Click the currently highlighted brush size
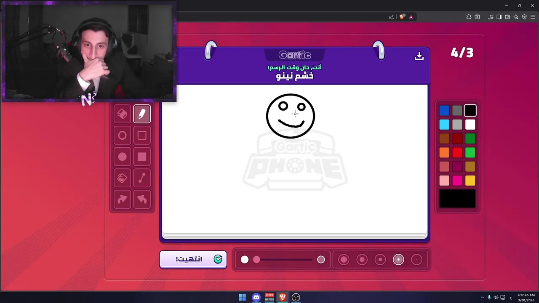This screenshot has height=303, width=539. pos(398,260)
